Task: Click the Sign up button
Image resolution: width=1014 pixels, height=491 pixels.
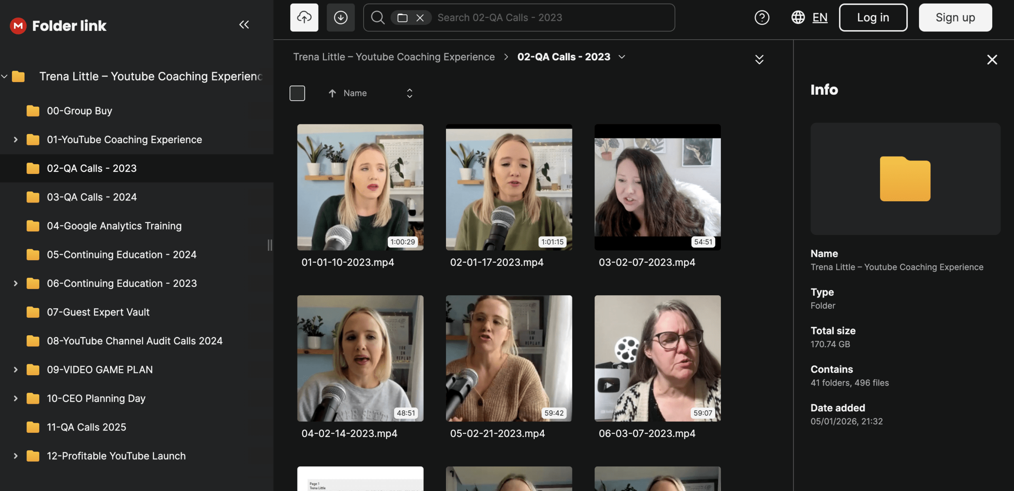Action: (955, 17)
